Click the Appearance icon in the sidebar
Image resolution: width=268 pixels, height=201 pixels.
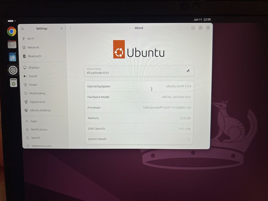tap(26, 102)
